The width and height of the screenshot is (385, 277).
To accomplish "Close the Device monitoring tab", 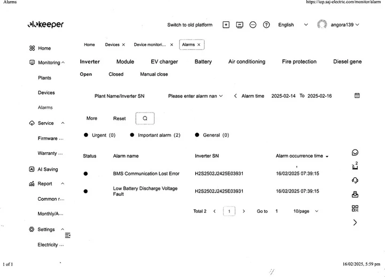I will (x=172, y=45).
